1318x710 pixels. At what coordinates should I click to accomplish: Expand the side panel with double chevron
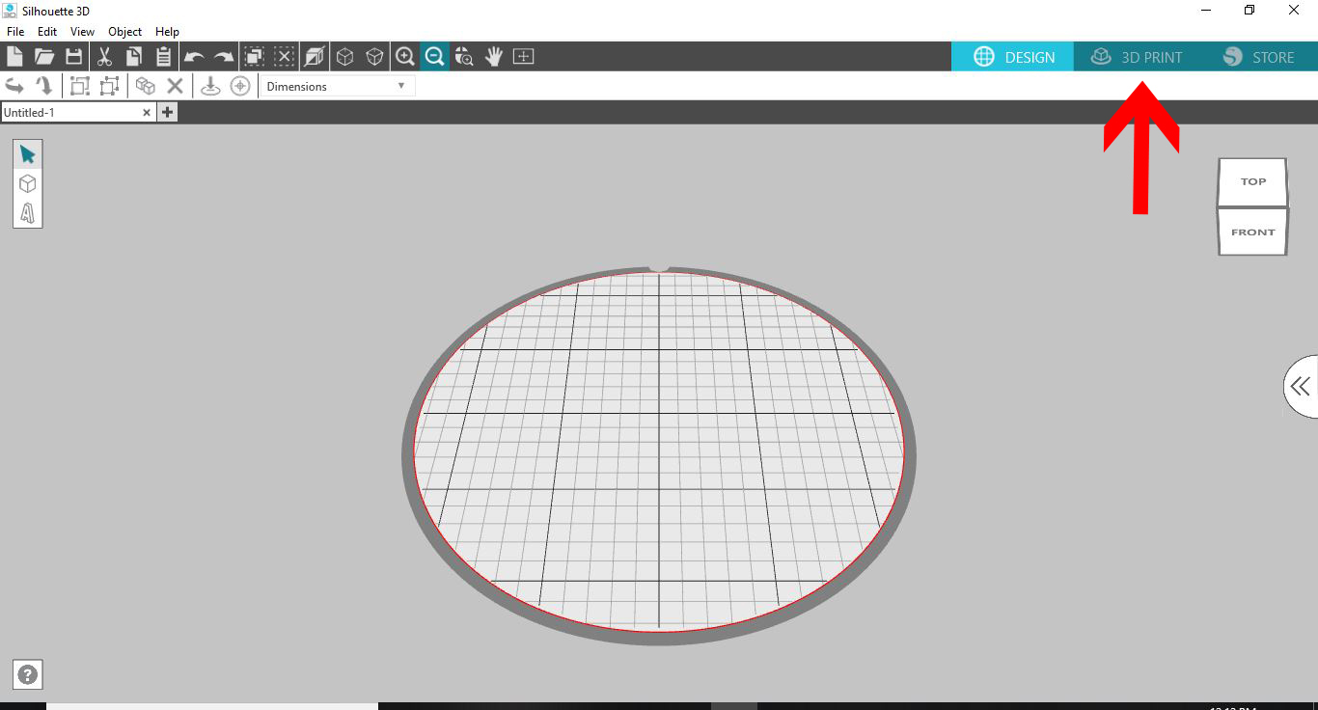point(1301,387)
